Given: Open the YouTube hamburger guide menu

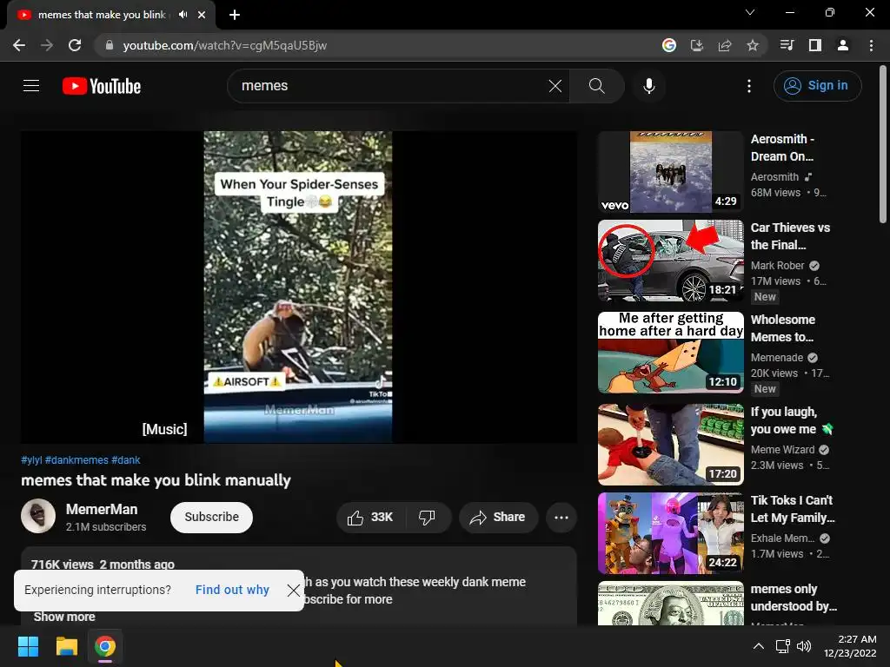Looking at the screenshot, I should [x=31, y=86].
